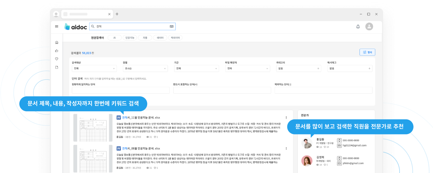Screen dimensions: 433x173
Task: Click the 반드시 포함하는 단어(+) input
Action: point(222,90)
